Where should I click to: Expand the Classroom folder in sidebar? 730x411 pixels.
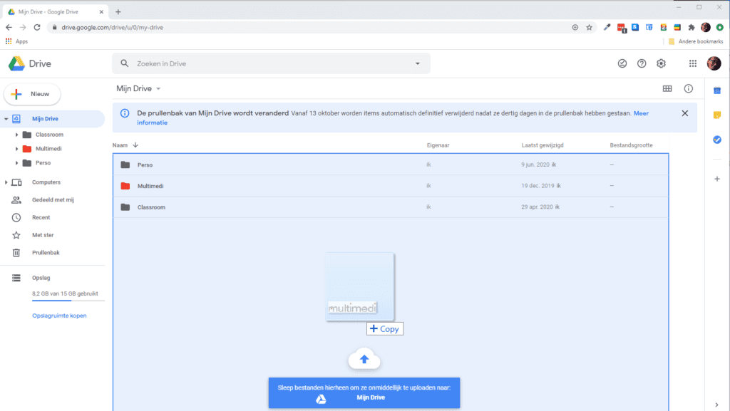(x=16, y=135)
